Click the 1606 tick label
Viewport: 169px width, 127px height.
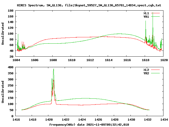tap(35, 60)
